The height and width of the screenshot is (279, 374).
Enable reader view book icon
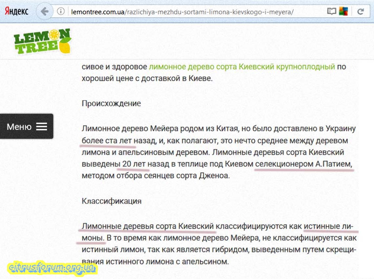(x=331, y=12)
